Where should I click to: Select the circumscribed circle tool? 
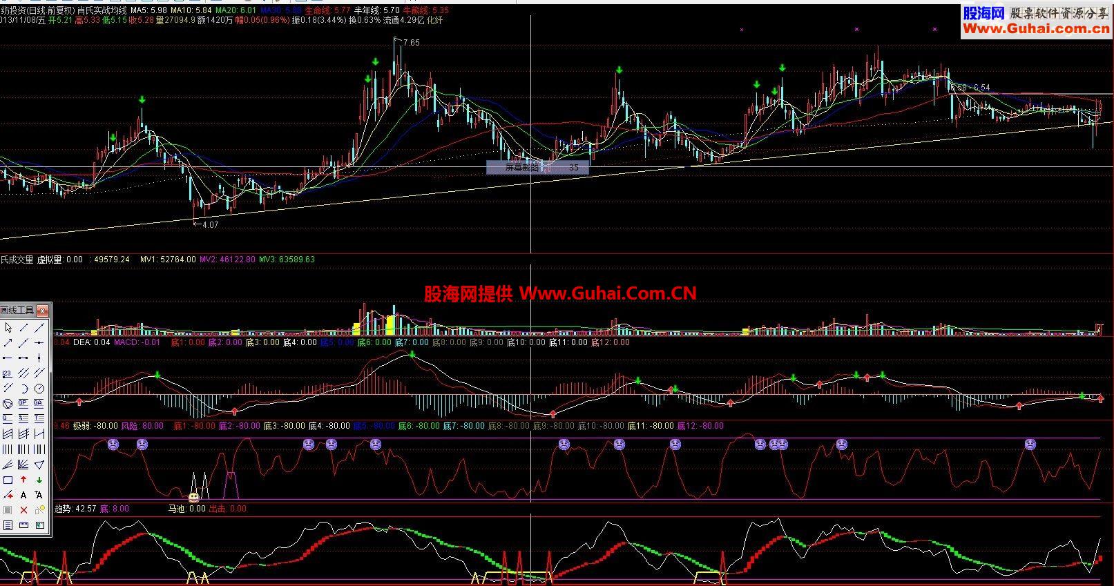click(x=8, y=403)
